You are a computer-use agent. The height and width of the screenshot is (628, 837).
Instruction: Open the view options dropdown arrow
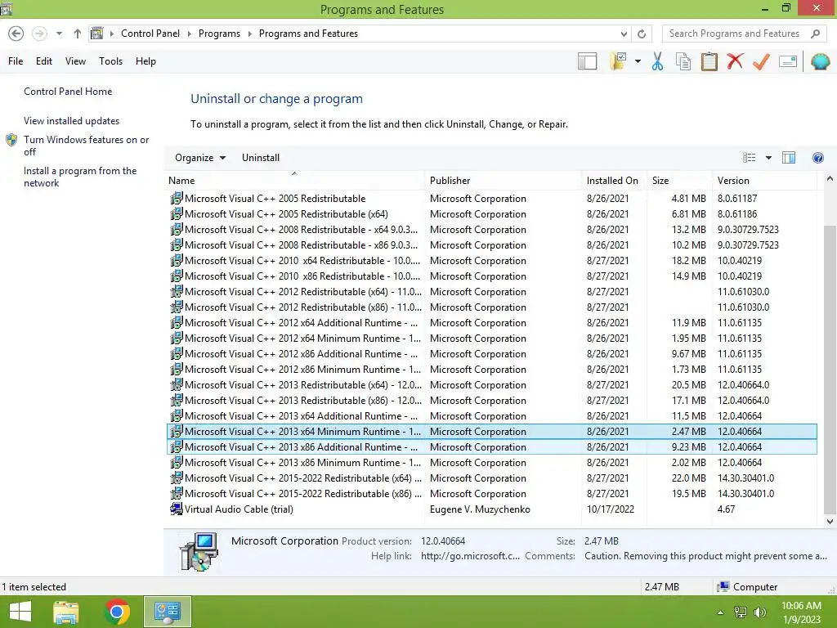point(768,158)
